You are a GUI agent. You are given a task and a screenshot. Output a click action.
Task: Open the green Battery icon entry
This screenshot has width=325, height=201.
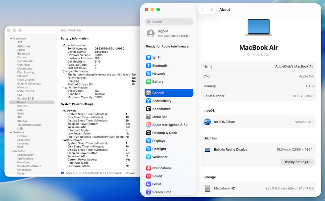tap(149, 81)
